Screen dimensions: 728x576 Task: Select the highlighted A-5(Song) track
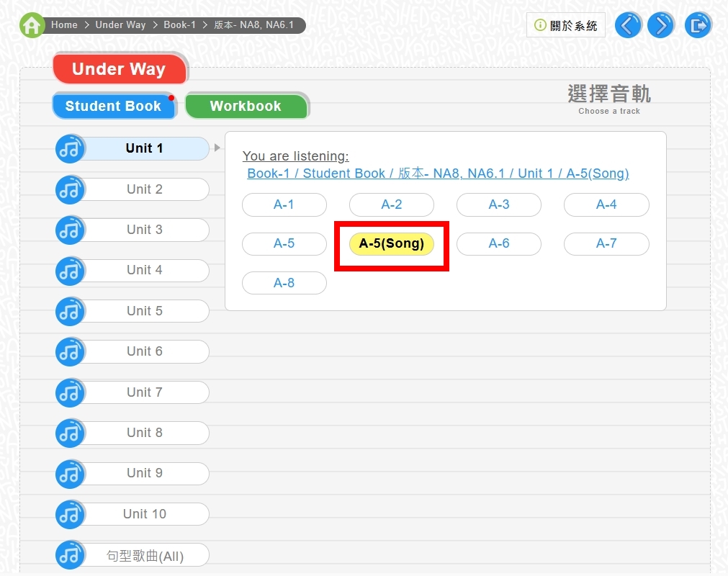tap(392, 243)
